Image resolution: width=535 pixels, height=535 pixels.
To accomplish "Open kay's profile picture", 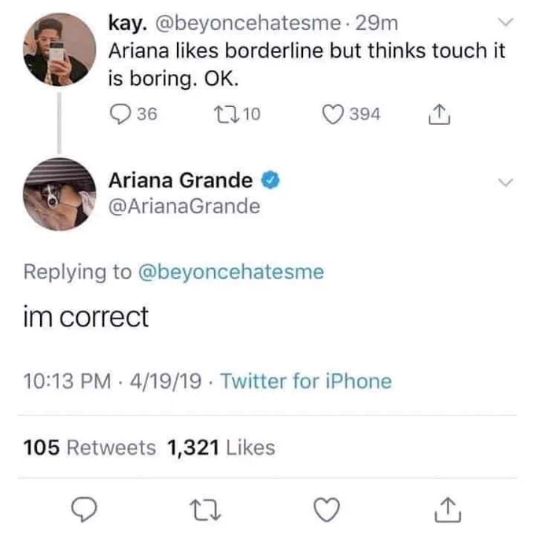I will pos(59,49).
